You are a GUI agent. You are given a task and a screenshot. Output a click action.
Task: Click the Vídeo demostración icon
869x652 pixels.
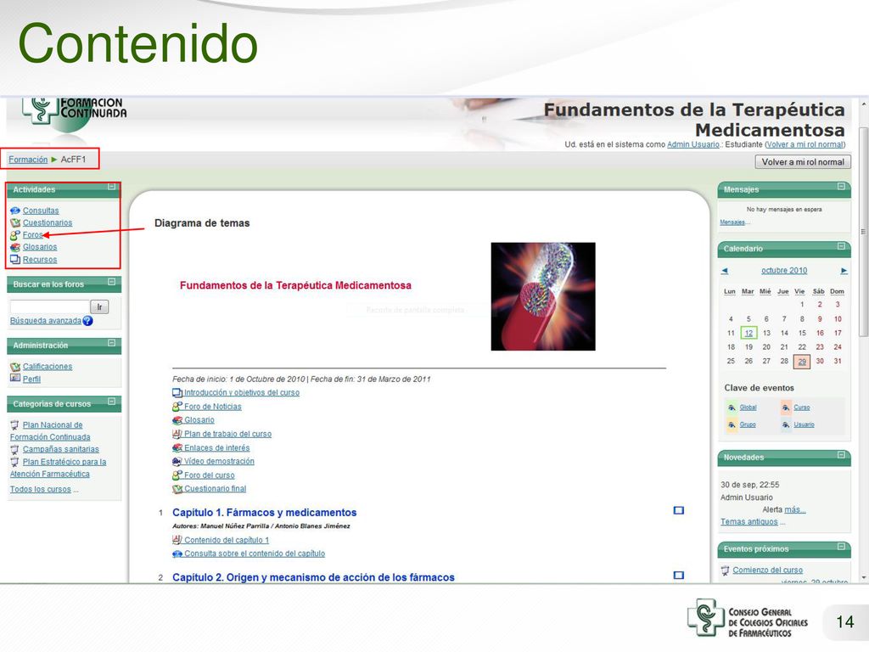pyautogui.click(x=177, y=461)
